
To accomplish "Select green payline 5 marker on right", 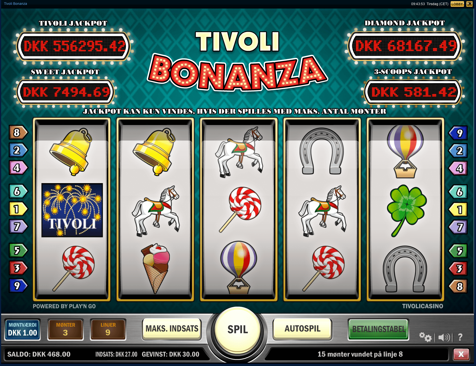I will pyautogui.click(x=458, y=251).
